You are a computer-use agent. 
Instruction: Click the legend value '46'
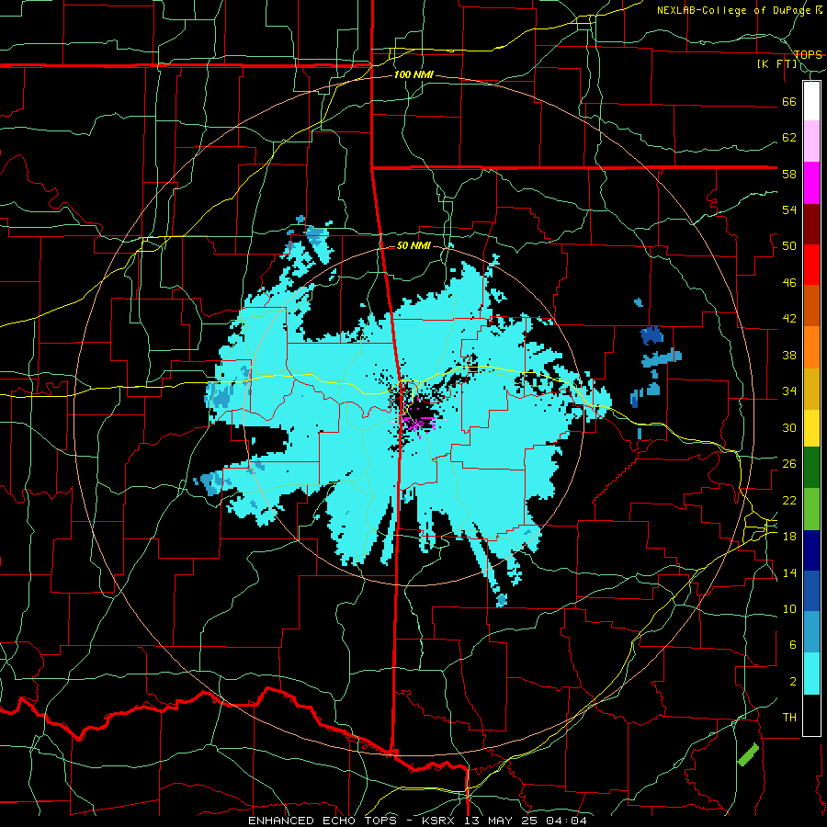point(789,282)
